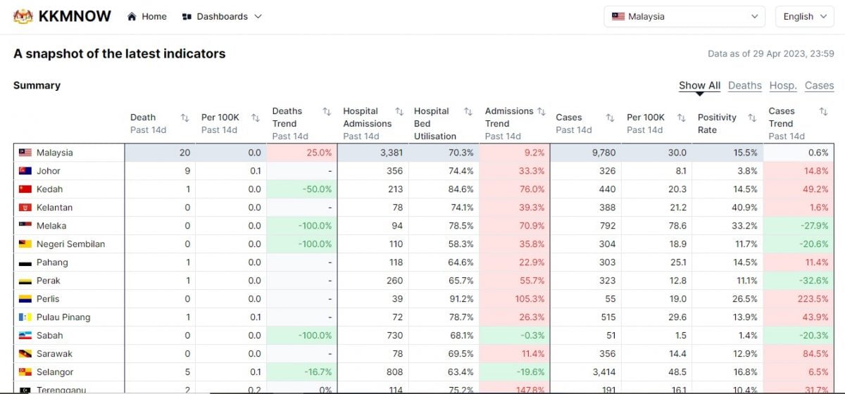Sort by Death column arrows icon
The image size is (845, 394).
click(x=184, y=117)
